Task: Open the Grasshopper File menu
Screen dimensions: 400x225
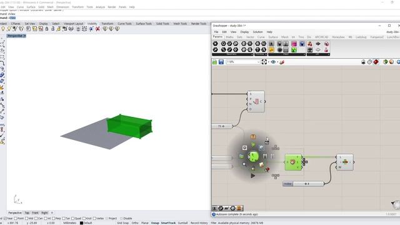Action: [x=216, y=32]
